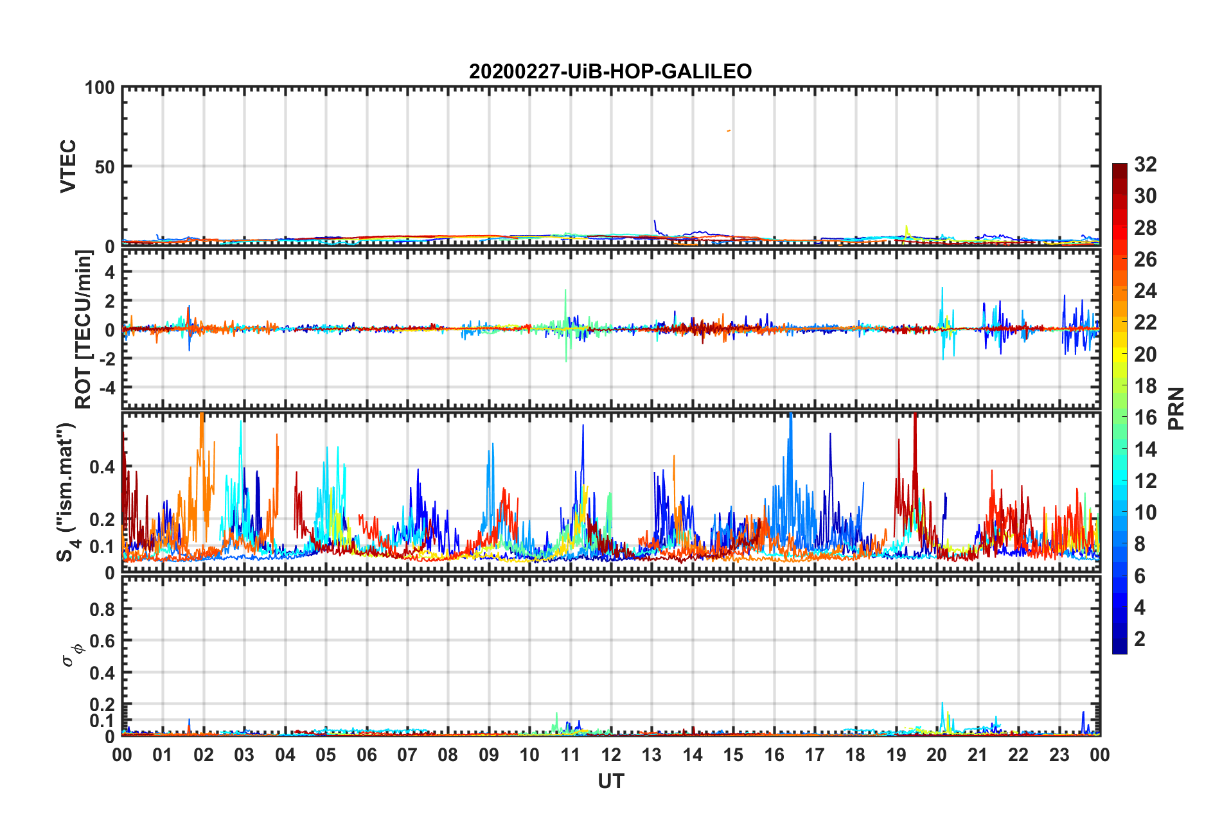Select hour 05 on the UT axis
The width and height of the screenshot is (1222, 817).
click(x=326, y=755)
